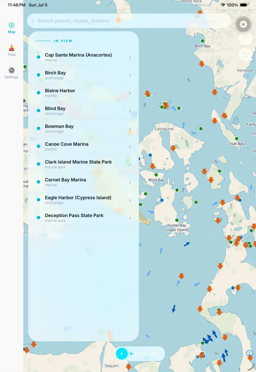Tap the orange tide arrow below Birch Bay label
The image size is (256, 372).
(202, 64)
